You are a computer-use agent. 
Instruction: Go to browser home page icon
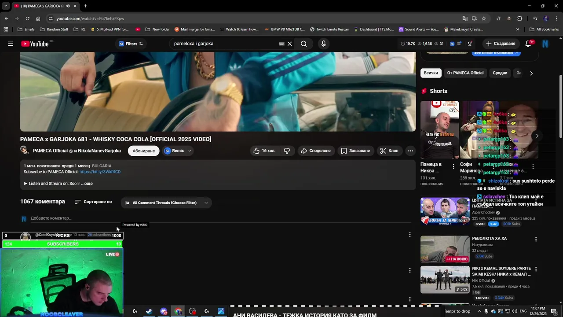(x=38, y=18)
